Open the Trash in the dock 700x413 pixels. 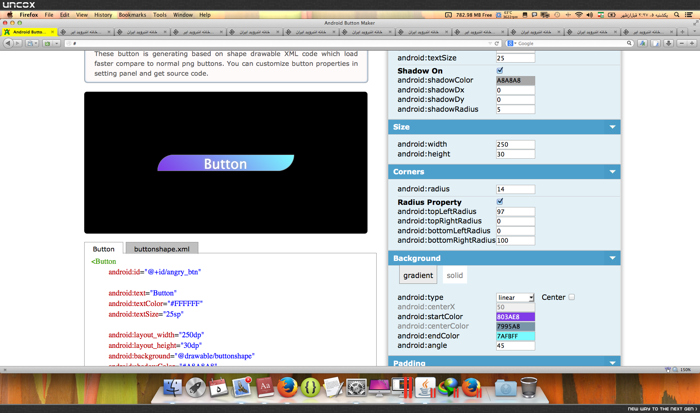point(529,387)
